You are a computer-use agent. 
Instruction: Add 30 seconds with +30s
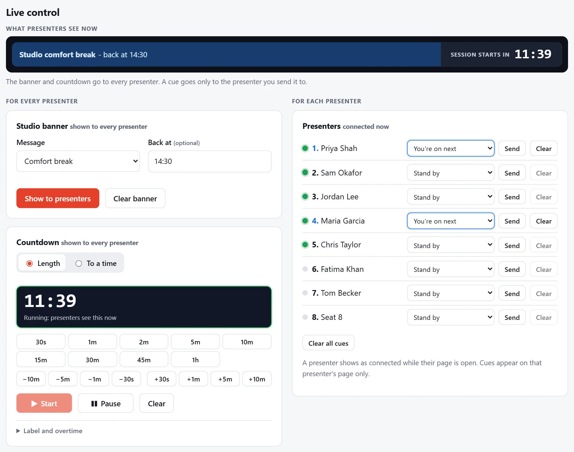point(162,379)
